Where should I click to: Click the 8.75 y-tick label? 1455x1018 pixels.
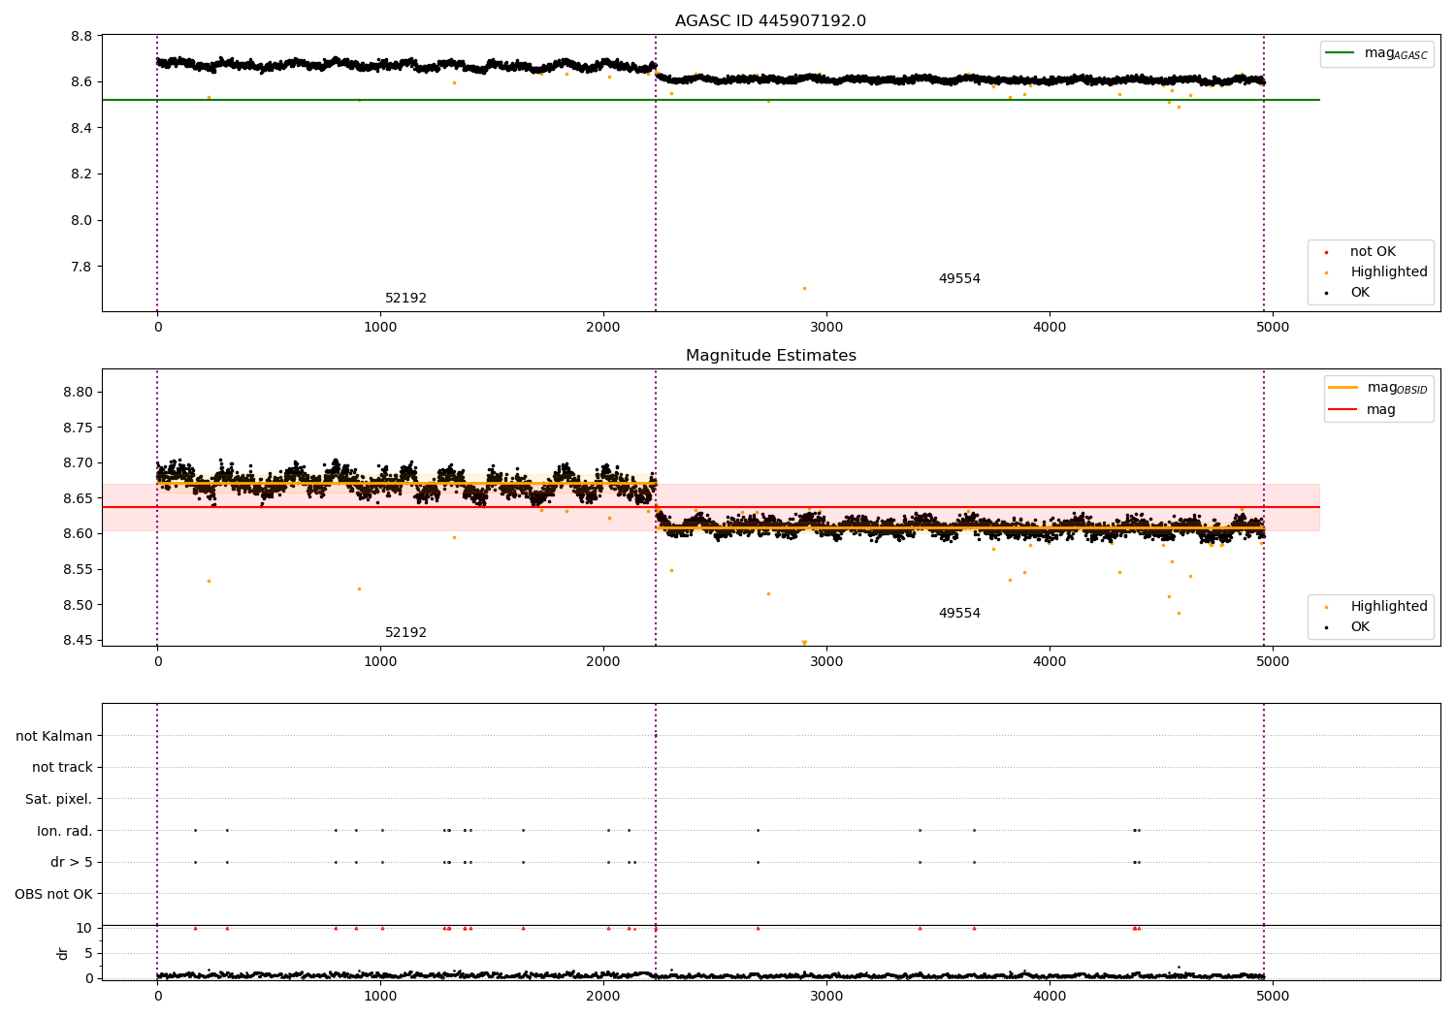tap(79, 429)
